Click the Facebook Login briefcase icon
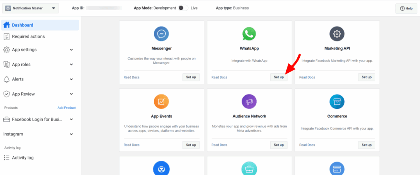420x175 pixels. (x=7, y=119)
